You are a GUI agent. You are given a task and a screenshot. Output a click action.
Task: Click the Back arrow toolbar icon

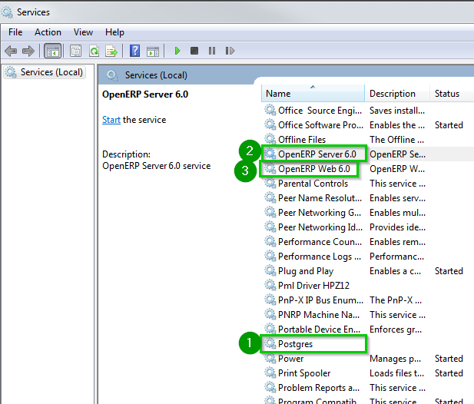11,51
